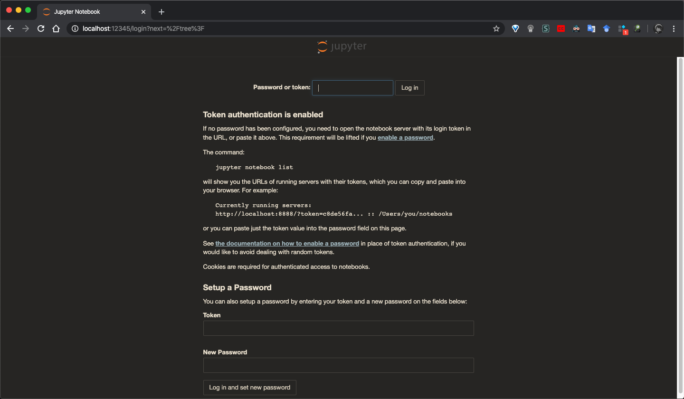Open Chrome three-dot menu
Viewport: 684px width, 399px height.
(674, 28)
